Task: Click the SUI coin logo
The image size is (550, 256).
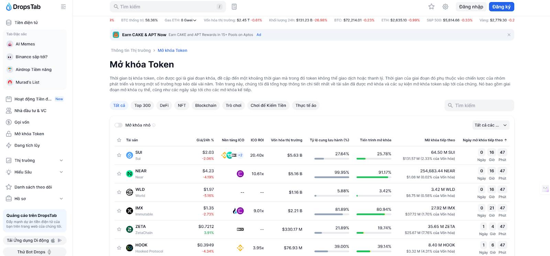Action: pos(130,155)
